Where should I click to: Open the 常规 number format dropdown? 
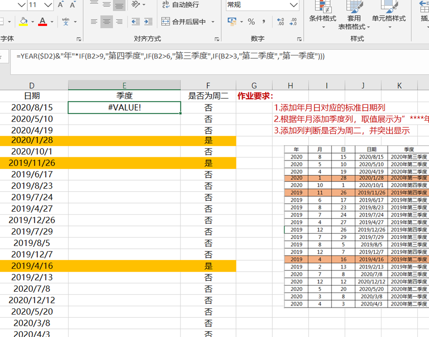(294, 5)
